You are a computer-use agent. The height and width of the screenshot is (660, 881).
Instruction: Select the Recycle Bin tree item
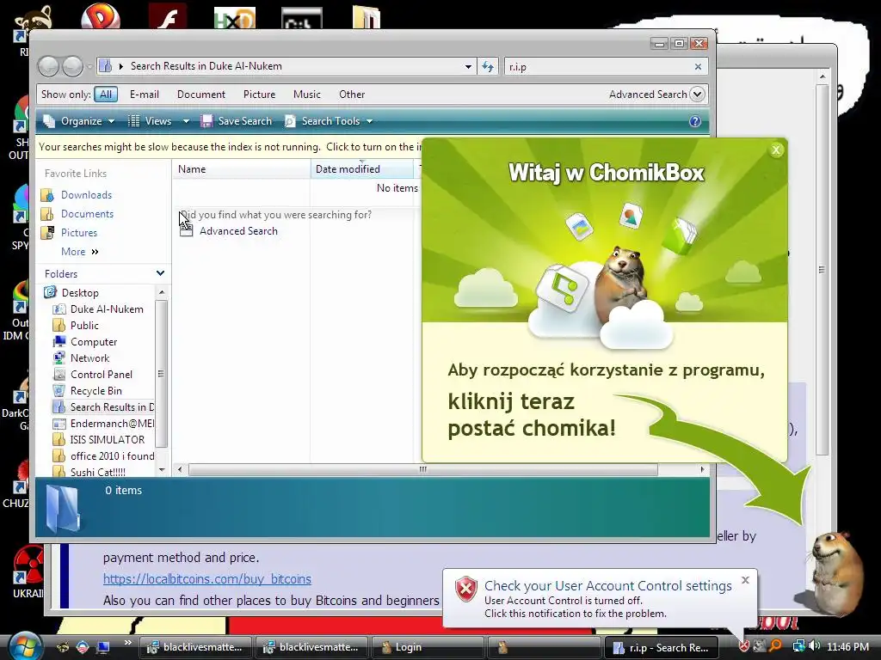(x=96, y=391)
